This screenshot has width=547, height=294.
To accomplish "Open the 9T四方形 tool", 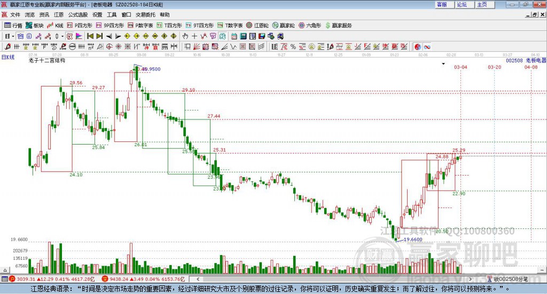I will point(200,26).
